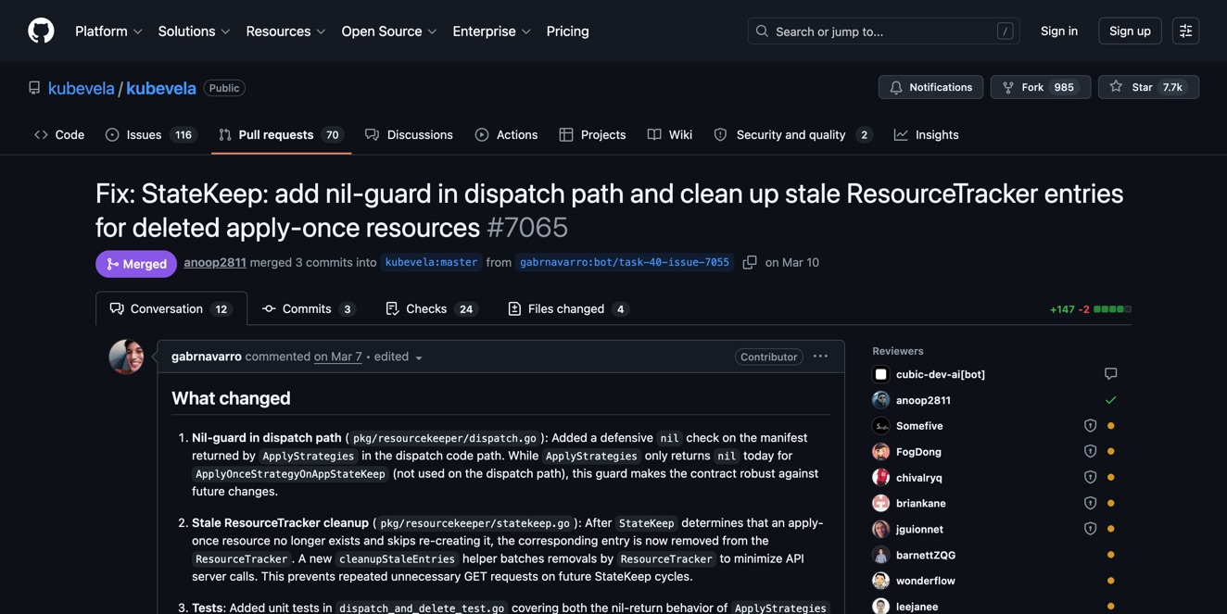The width and height of the screenshot is (1227, 614).
Task: Open the kebab menu on gabrnavarro's comment
Action: click(x=820, y=356)
